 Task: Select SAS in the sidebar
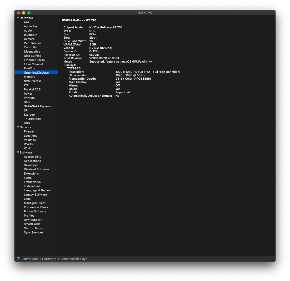[27, 102]
